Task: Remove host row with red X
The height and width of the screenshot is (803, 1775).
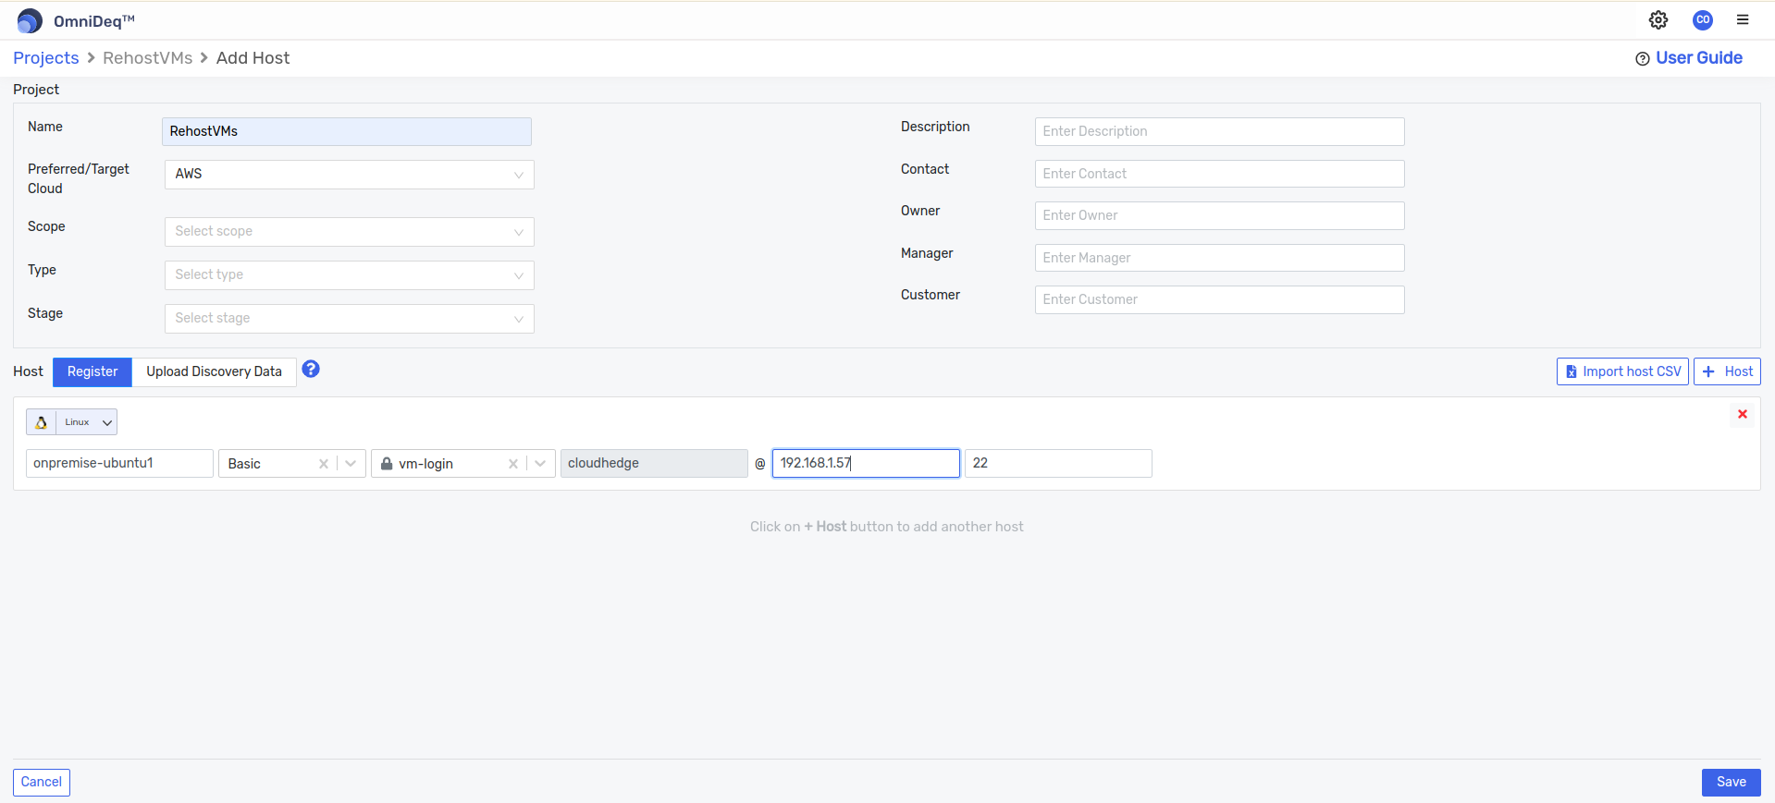Action: 1743,414
